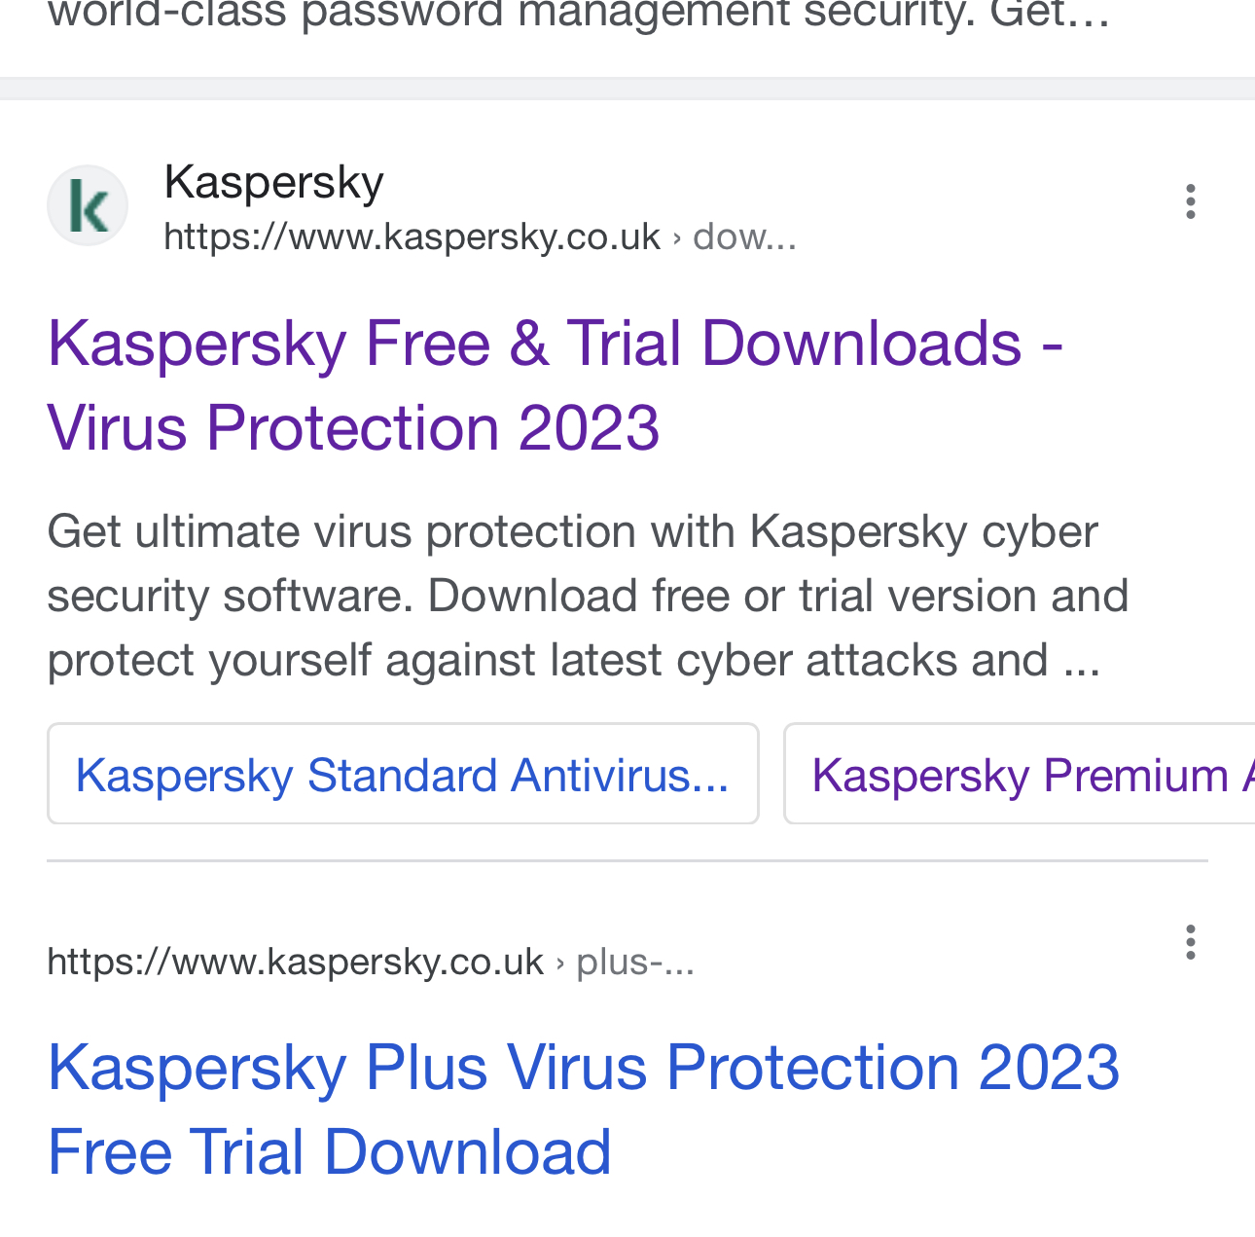
Task: Click '›' separator before 'dow...' breadcrumb
Action: pos(677,237)
